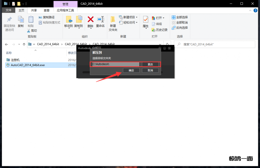
Task: Click the 历史记录 history icon
Action: pos(154,30)
